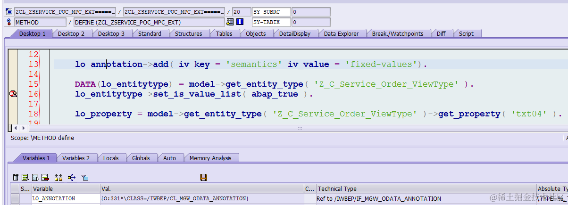
Task: Click the insert row icon in variables toolbar
Action: (25, 177)
